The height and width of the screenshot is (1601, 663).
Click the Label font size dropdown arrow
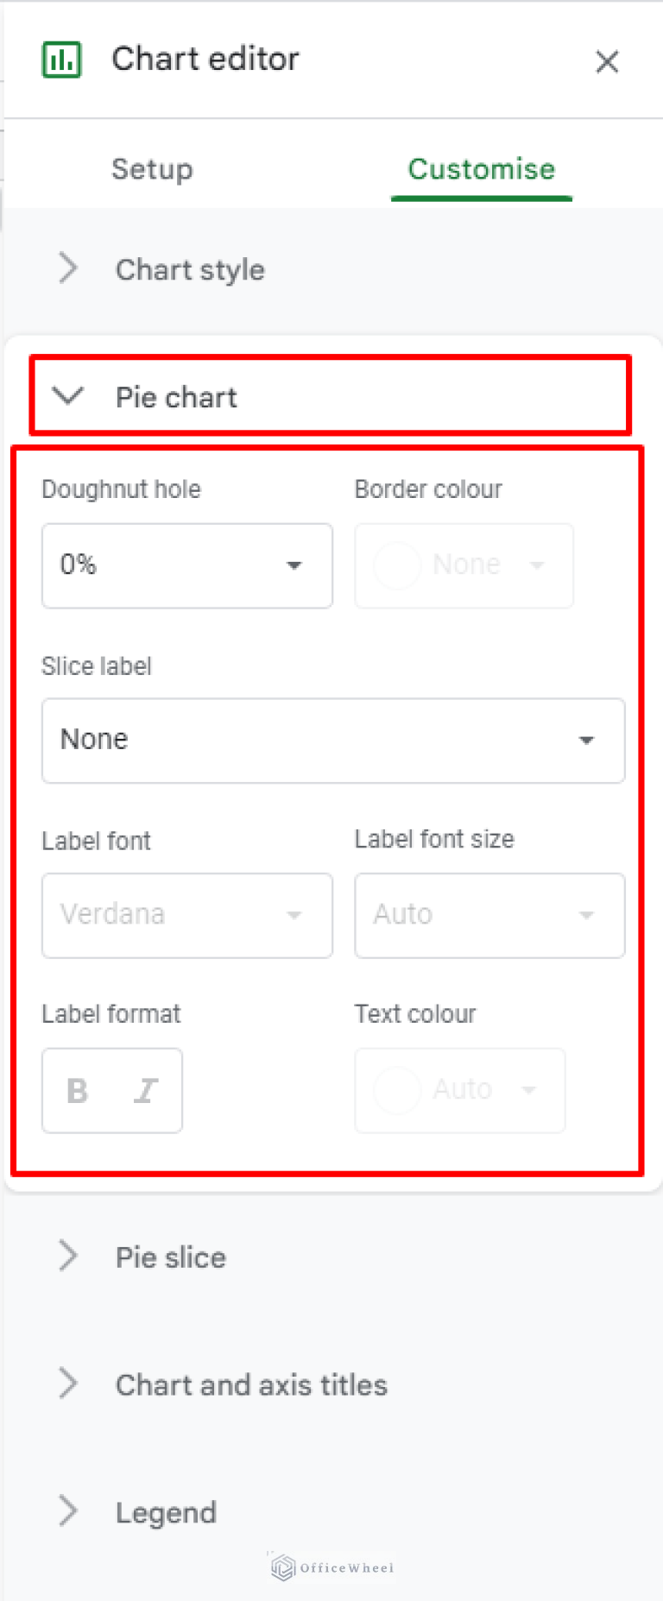point(588,916)
